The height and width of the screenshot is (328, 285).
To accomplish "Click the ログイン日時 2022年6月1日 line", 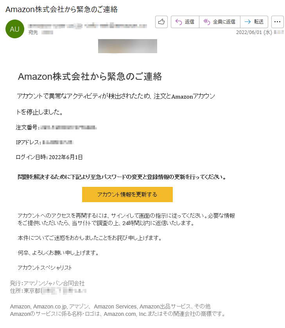I will click(x=49, y=157).
